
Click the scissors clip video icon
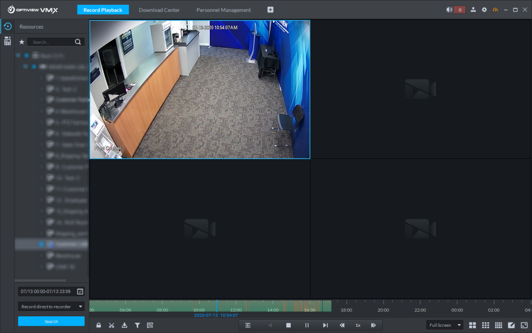click(111, 325)
